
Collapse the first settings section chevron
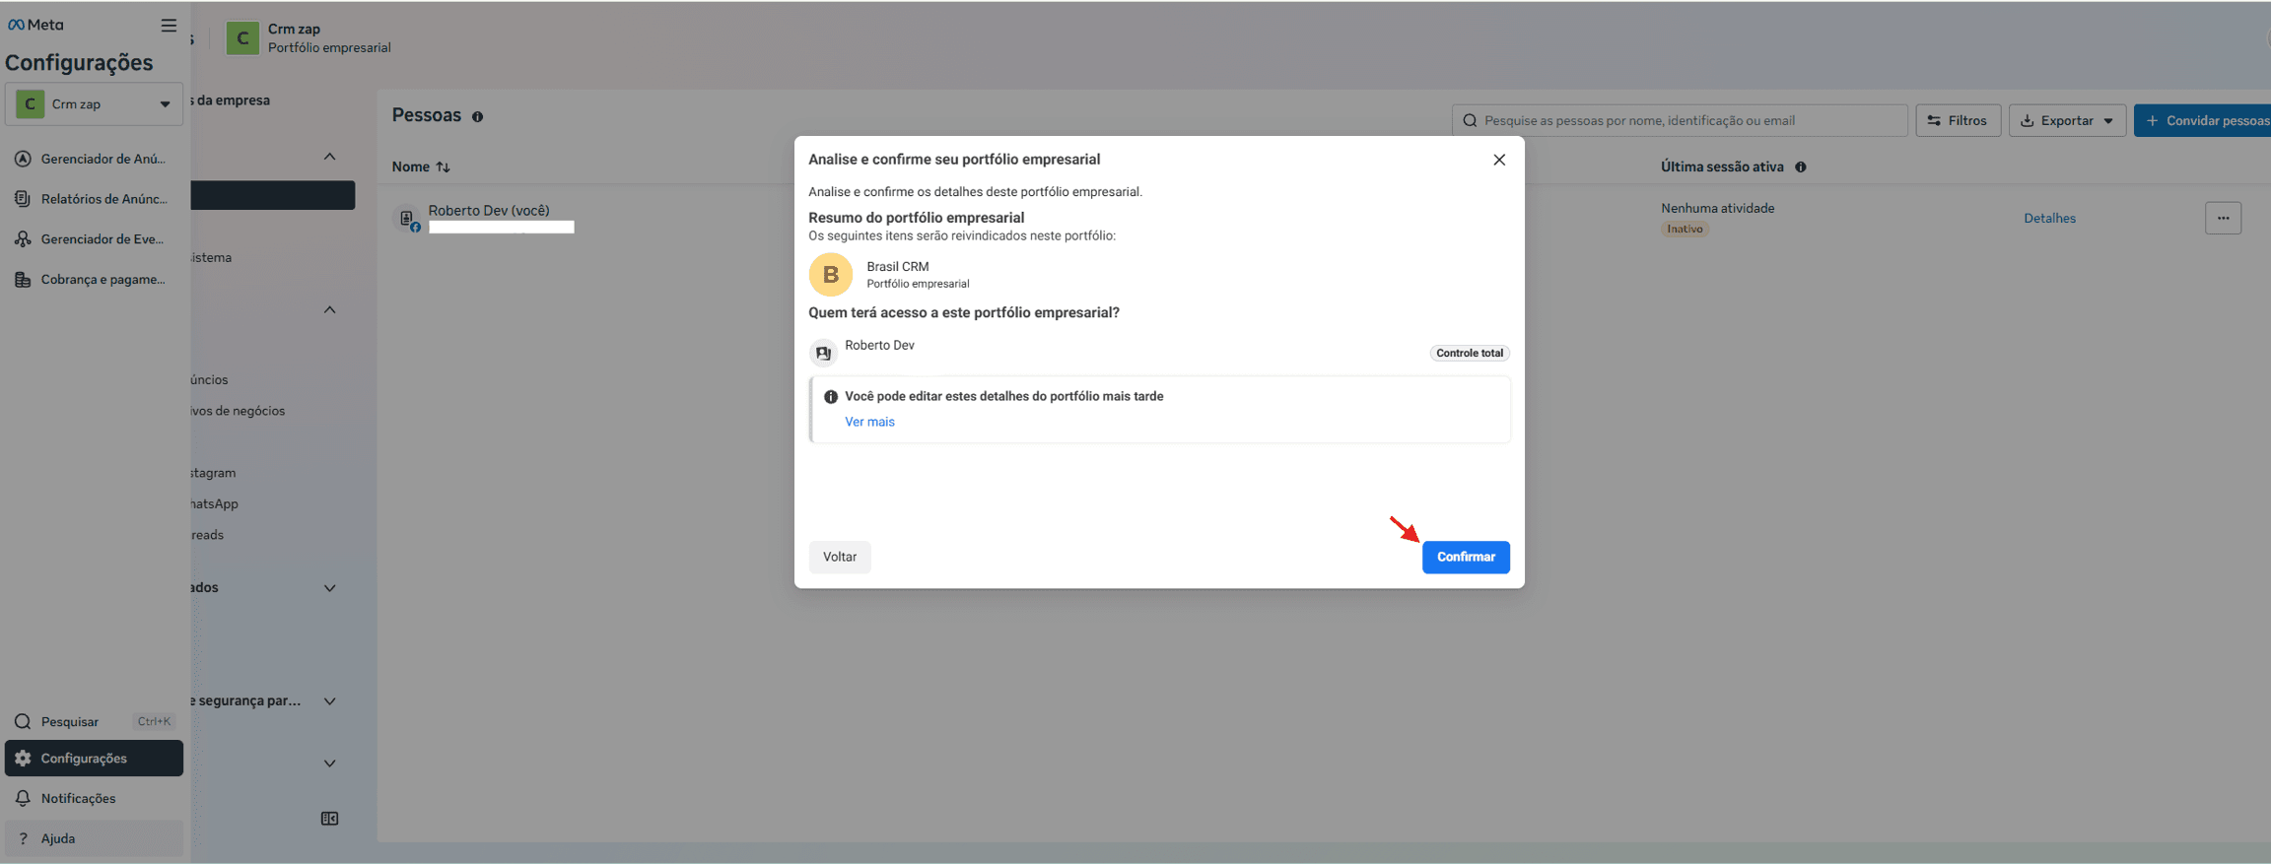(330, 157)
